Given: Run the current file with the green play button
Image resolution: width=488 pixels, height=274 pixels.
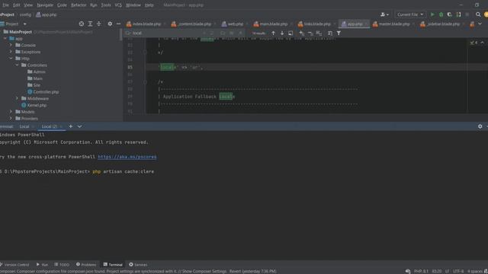Looking at the screenshot, I should point(432,14).
